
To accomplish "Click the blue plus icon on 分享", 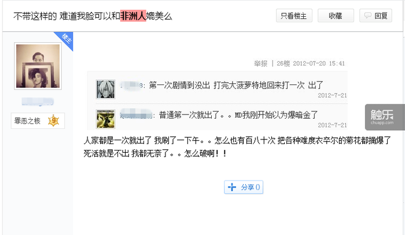I will (x=232, y=187).
